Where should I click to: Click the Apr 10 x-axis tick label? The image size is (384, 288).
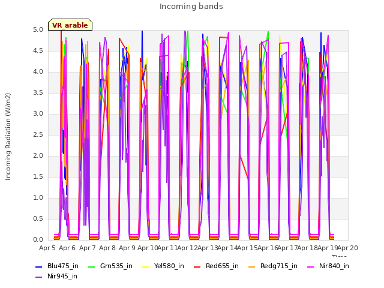(x=148, y=248)
